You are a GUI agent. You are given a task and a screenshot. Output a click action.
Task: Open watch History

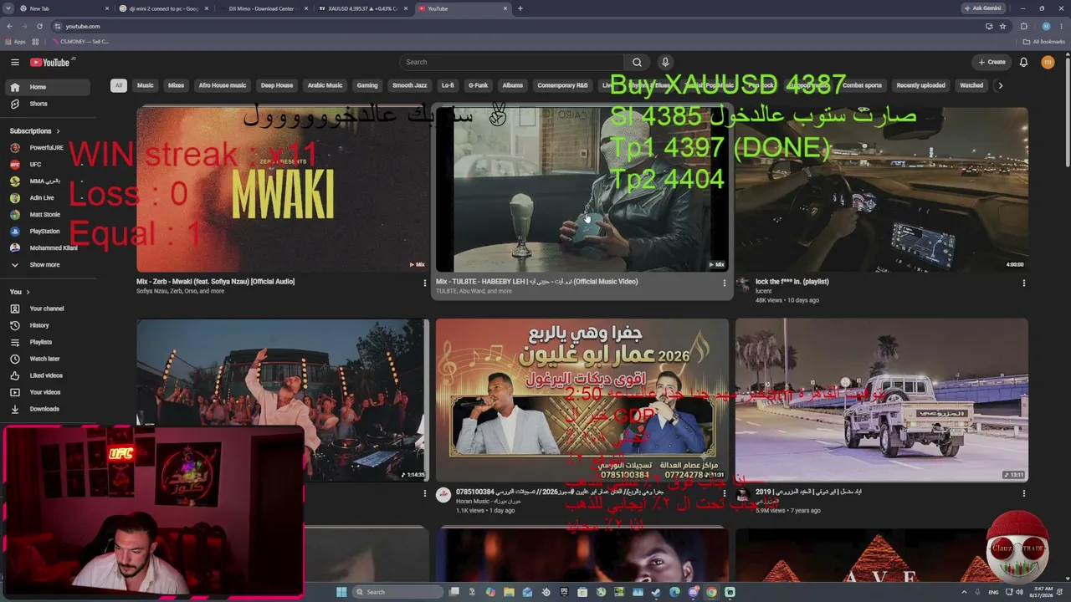click(49, 325)
